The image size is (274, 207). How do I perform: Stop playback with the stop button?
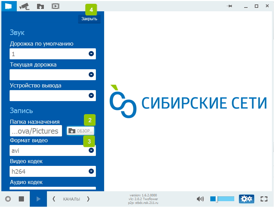point(21,199)
